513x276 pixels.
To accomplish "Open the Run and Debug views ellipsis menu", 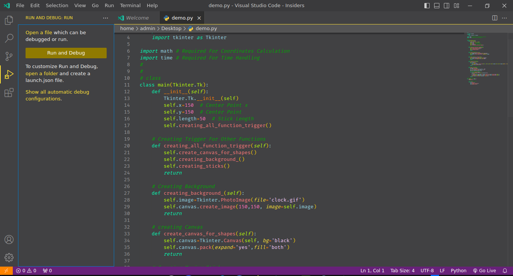I will (106, 18).
